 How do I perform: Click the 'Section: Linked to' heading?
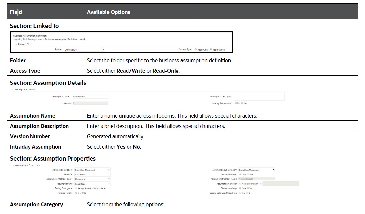coord(34,26)
